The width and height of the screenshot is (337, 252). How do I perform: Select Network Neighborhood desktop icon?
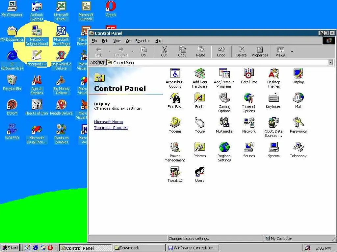[37, 35]
